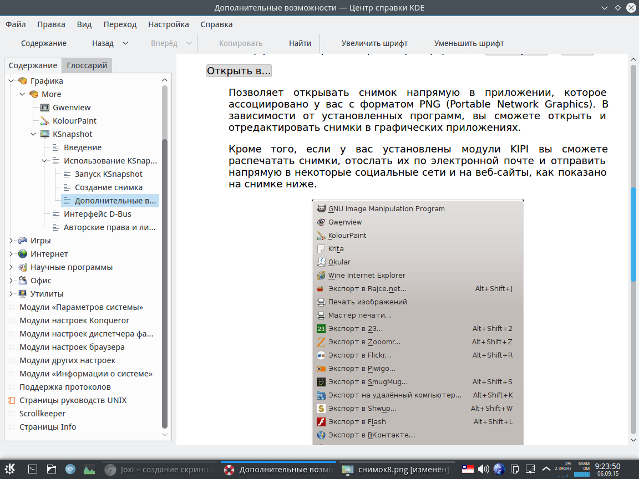Screen dimensions: 639x479
Task: Select the Создание снимка tree entry
Action: pos(109,187)
